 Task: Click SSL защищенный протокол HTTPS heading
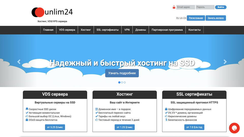pos(194,102)
